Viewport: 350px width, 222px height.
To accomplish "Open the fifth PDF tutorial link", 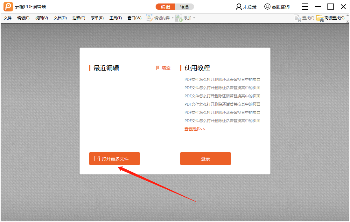I will click(222, 112).
